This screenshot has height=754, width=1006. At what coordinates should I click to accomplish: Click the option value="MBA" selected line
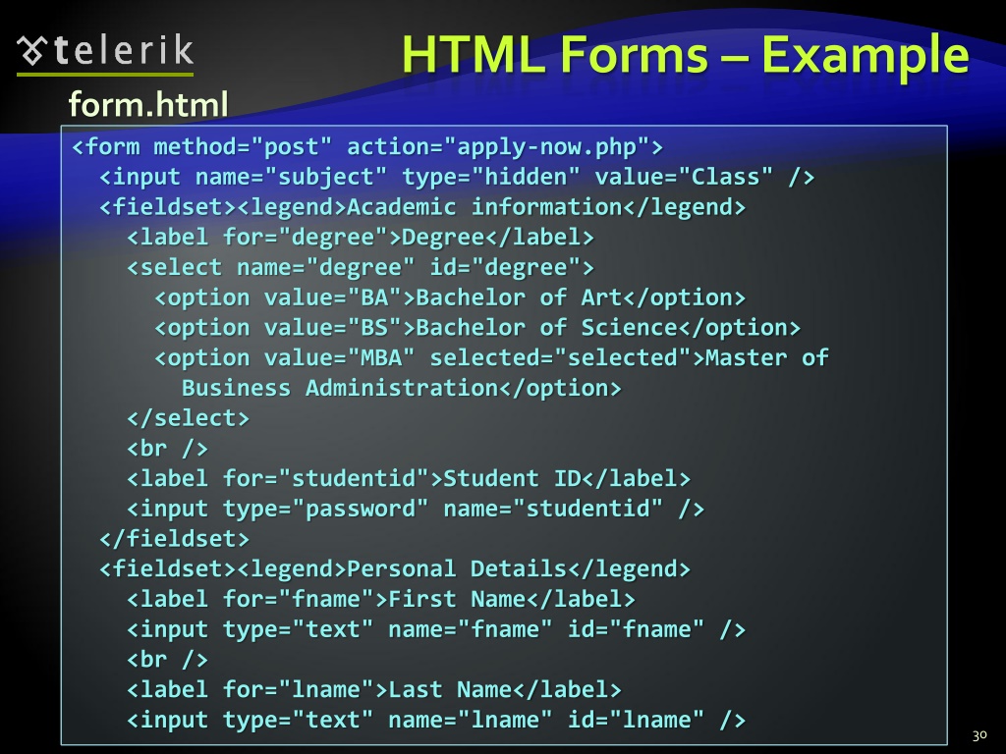click(x=491, y=357)
